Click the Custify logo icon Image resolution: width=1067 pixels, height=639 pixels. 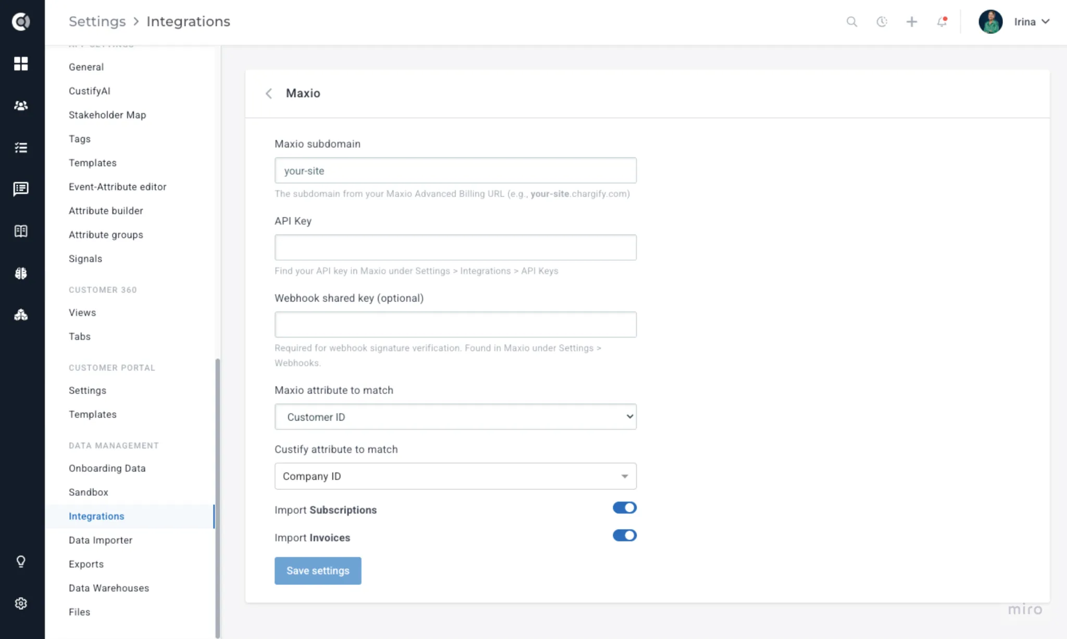pos(21,21)
